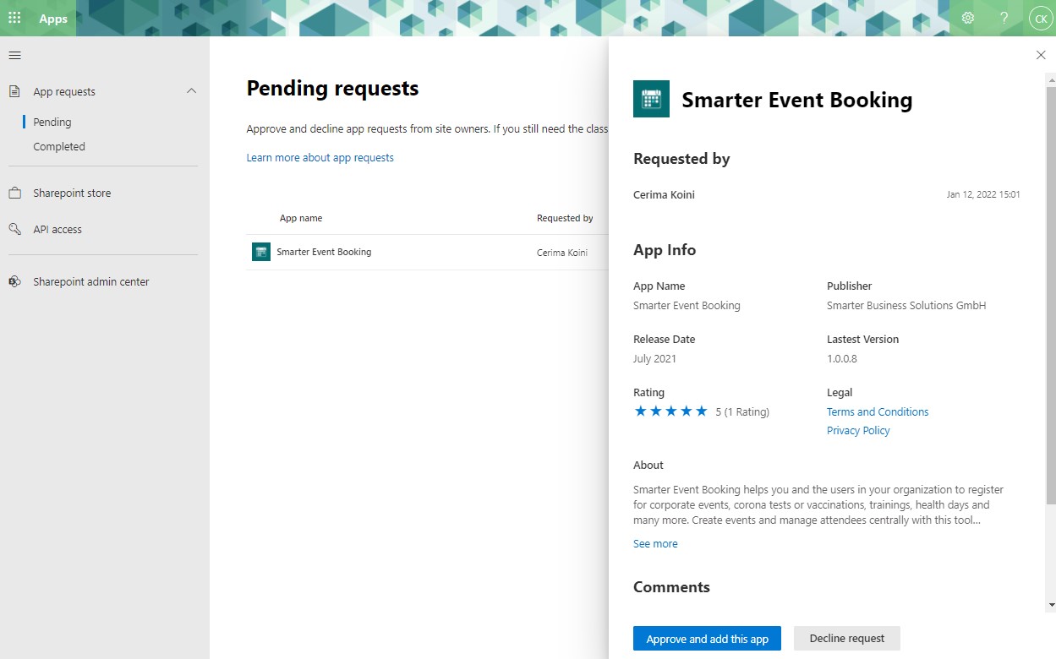The image size is (1056, 659).
Task: Open the Terms and Conditions link
Action: [x=878, y=411]
